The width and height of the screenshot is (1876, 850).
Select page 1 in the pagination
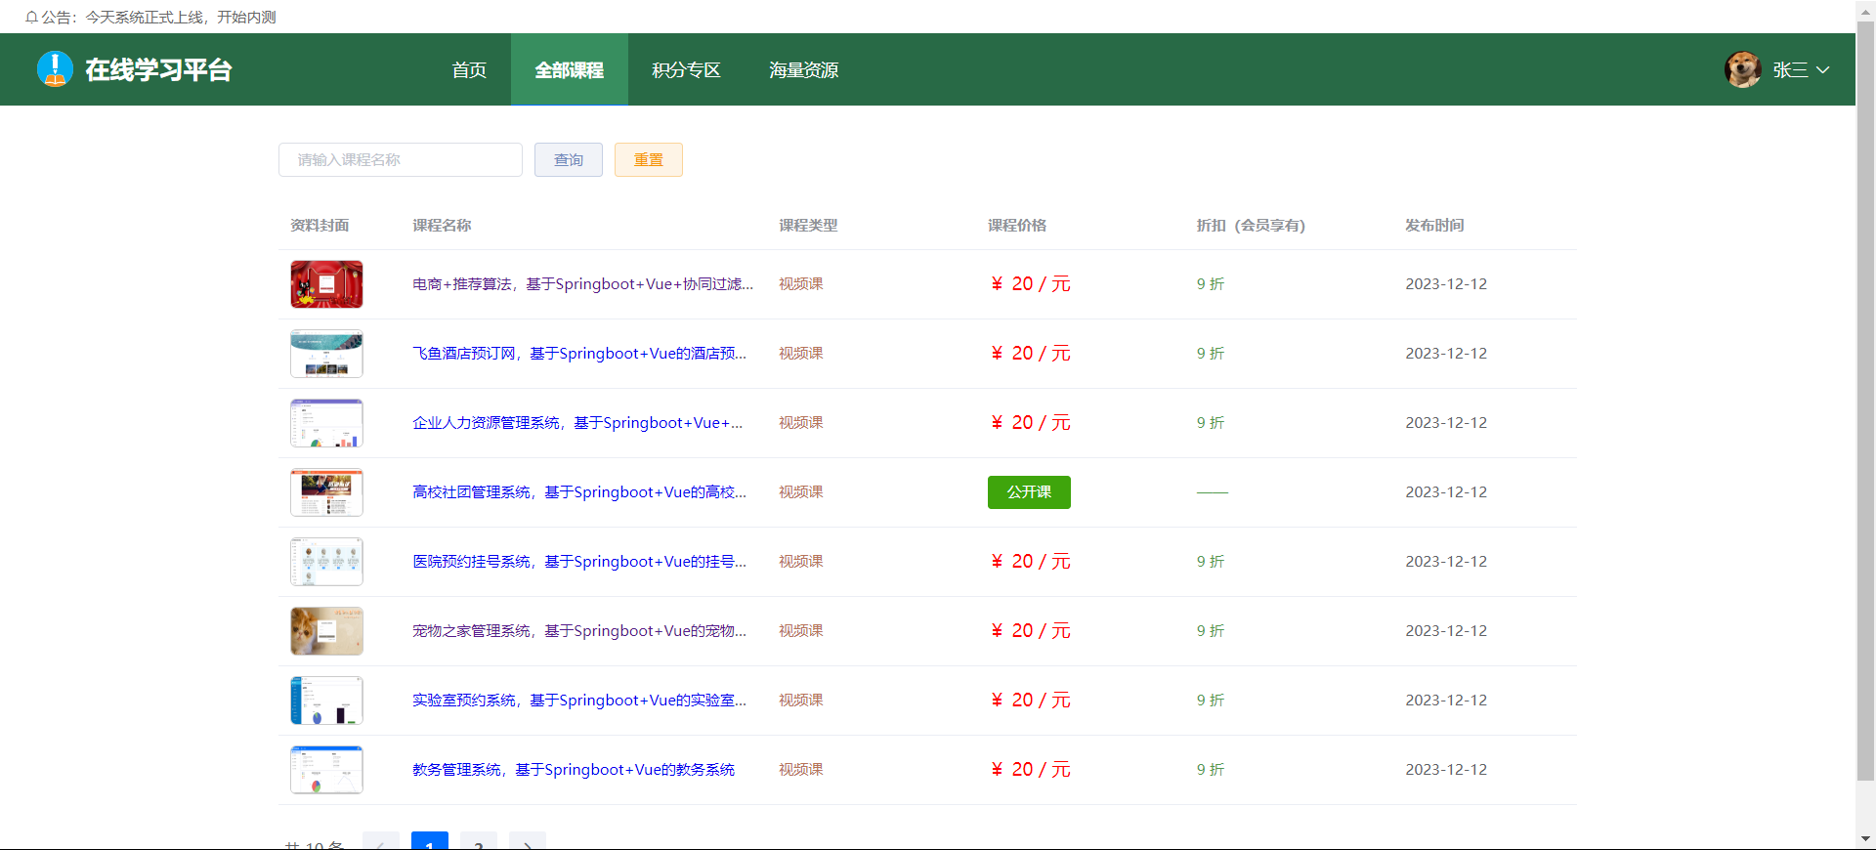[x=430, y=842]
